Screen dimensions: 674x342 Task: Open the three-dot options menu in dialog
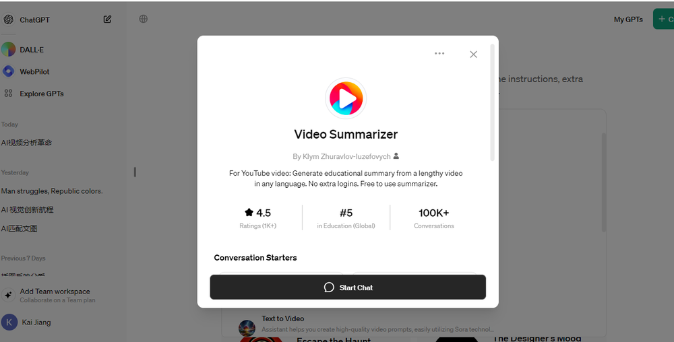[439, 54]
